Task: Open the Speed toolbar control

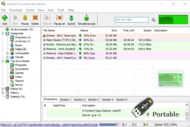Action: point(71,20)
